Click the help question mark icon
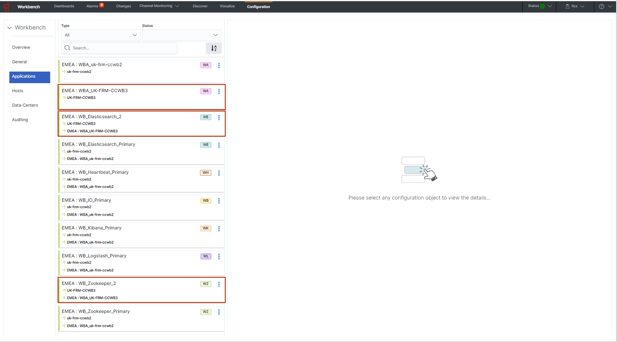This screenshot has height=342, width=617. pos(601,7)
